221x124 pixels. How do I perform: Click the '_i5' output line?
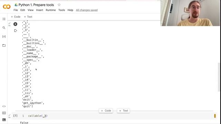(x=27, y=83)
